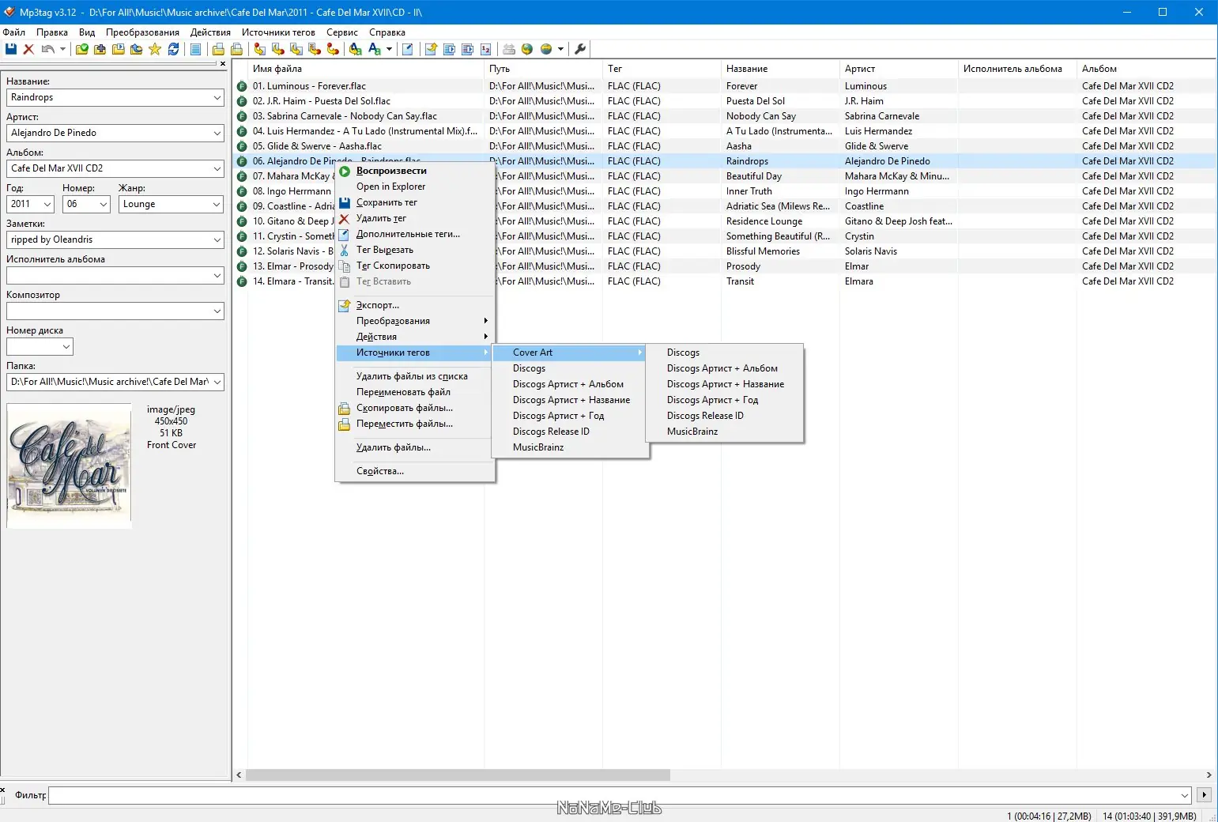
Task: Expand the Заметки comment dropdown
Action: click(x=217, y=239)
